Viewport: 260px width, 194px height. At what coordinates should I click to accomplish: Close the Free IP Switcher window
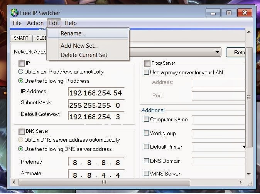[x=245, y=13]
